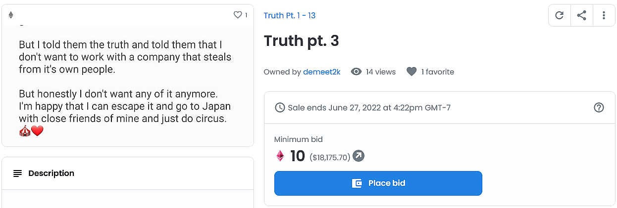Open owner profile demeet2k
The height and width of the screenshot is (208, 617).
(322, 72)
